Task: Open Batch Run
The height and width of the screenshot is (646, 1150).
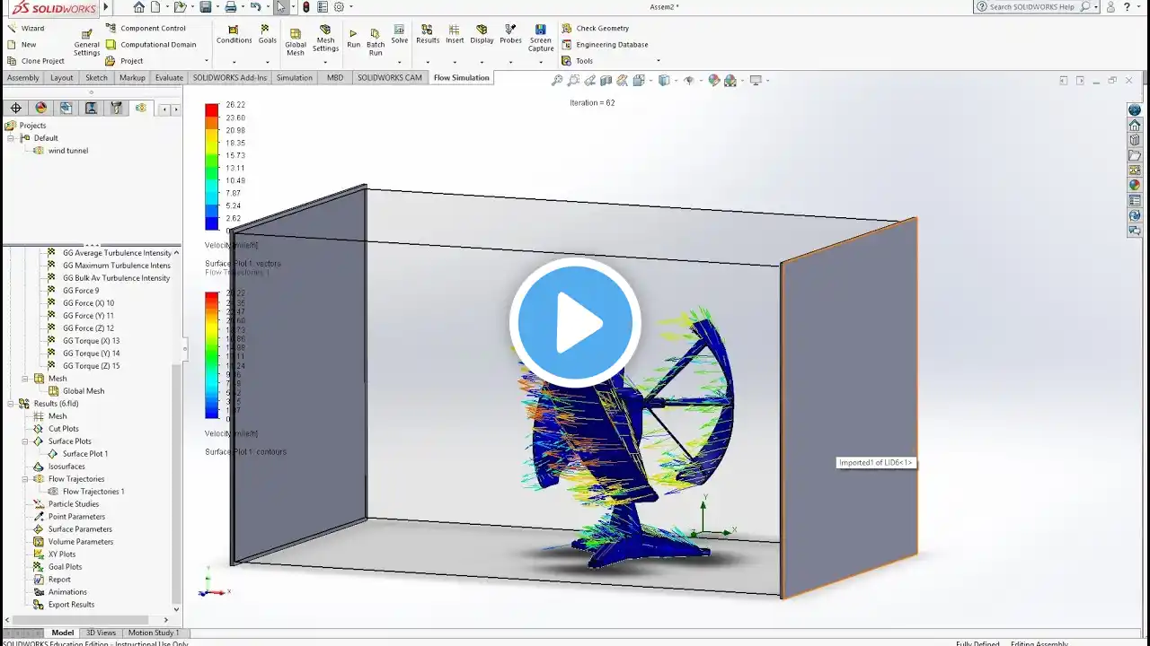Action: [x=376, y=41]
